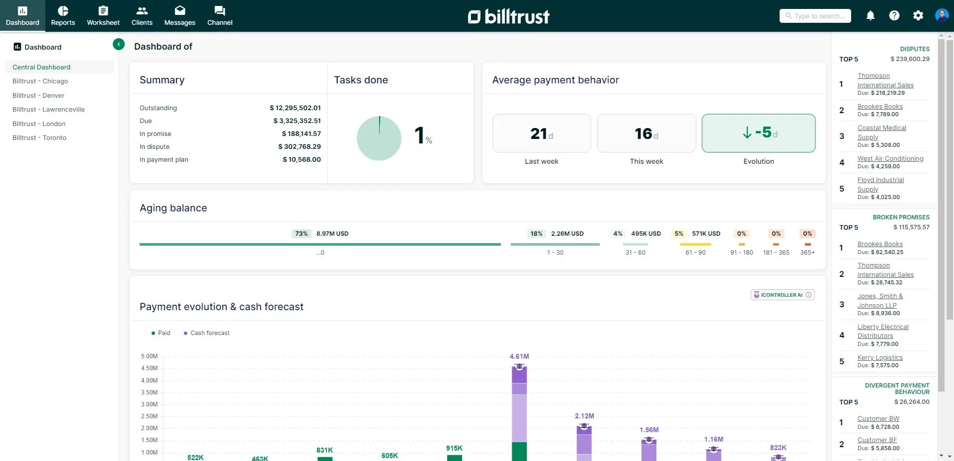Click the 4.61M forecast bar
This screenshot has width=954, height=461.
[519, 413]
